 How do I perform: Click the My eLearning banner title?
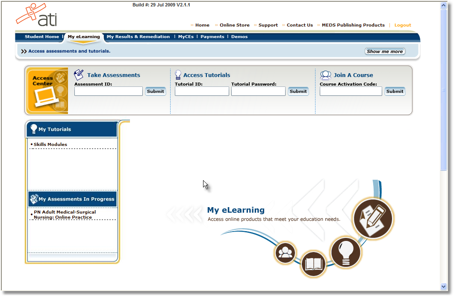[x=236, y=210]
